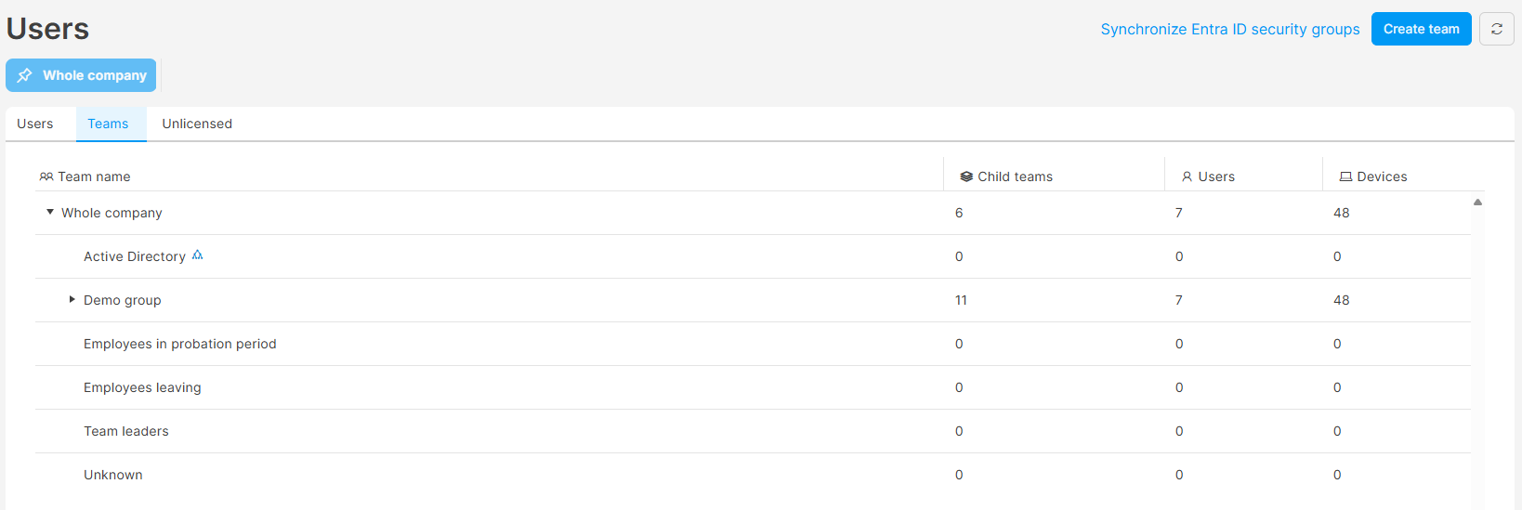Click the scrollbar up arrow
The width and height of the screenshot is (1522, 510).
[1477, 202]
